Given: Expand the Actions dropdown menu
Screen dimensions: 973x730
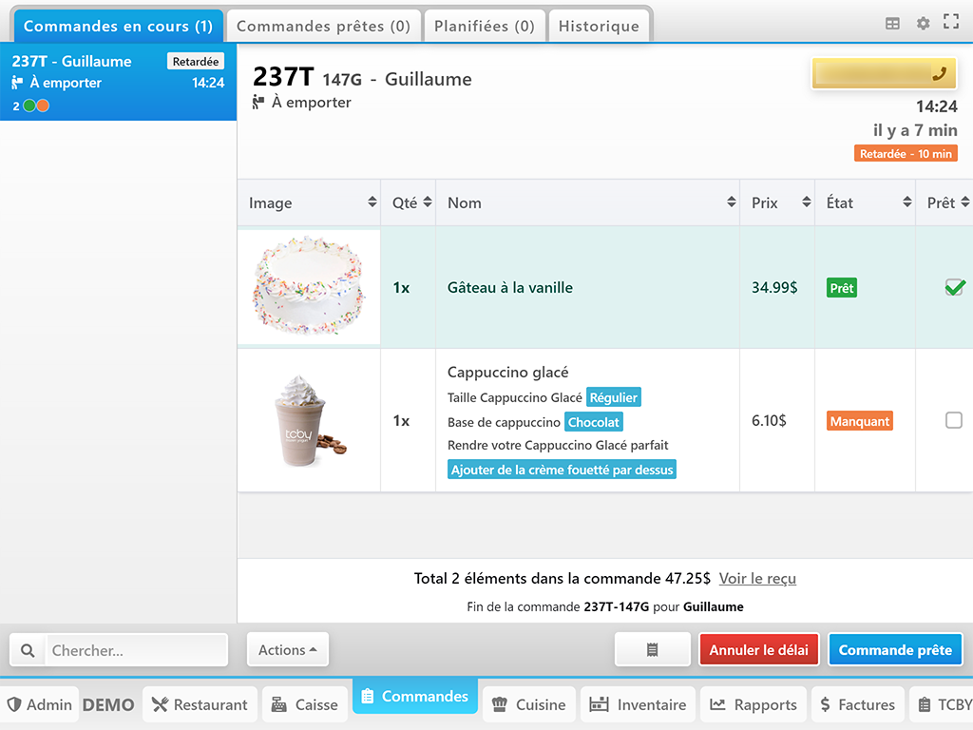Looking at the screenshot, I should 287,650.
